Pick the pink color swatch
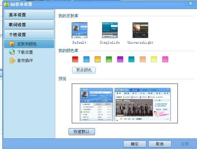Screen dimensions: 197x149 [165, 59]
